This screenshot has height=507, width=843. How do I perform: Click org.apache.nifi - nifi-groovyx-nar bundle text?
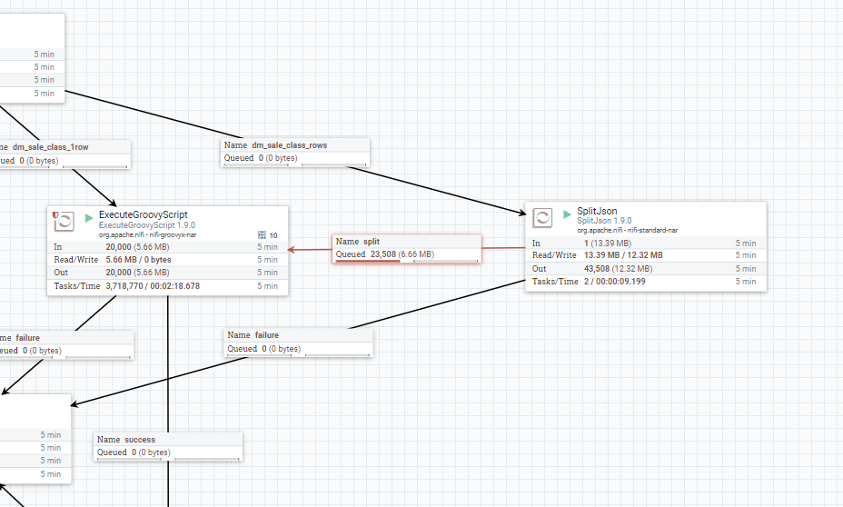pos(147,235)
